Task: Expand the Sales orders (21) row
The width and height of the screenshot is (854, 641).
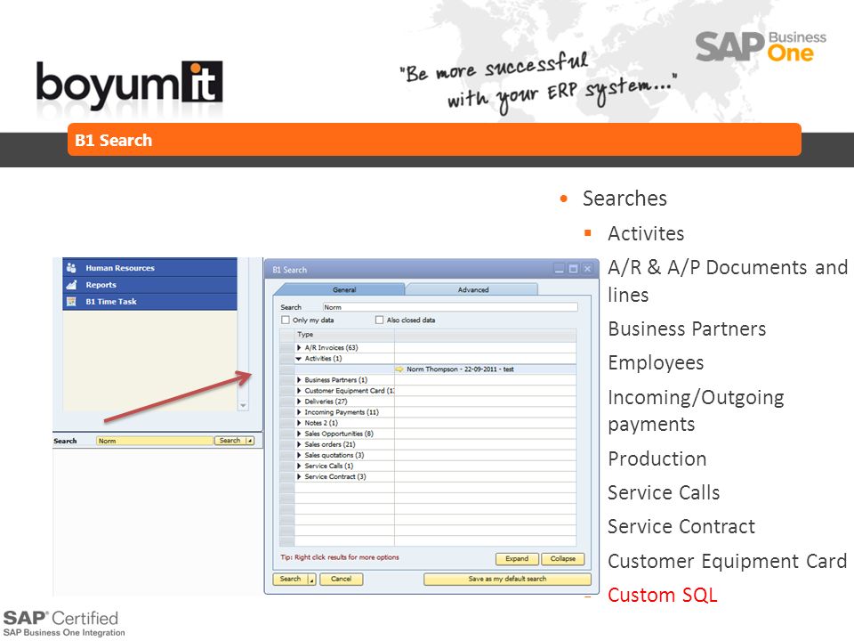Action: click(x=299, y=444)
